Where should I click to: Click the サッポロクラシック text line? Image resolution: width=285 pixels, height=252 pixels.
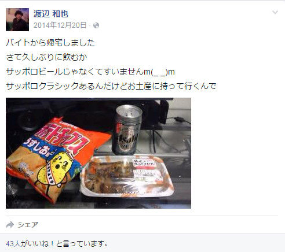pyautogui.click(x=111, y=86)
